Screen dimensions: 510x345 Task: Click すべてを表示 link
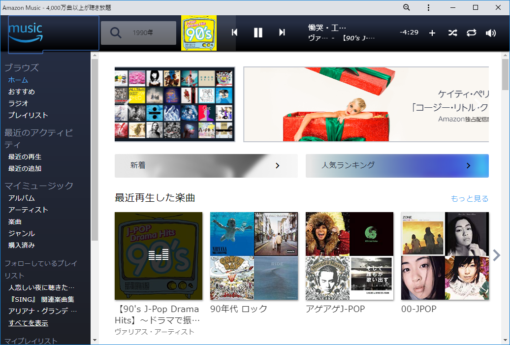[x=28, y=323]
